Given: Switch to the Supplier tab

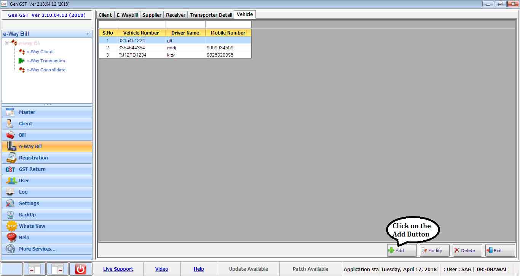Looking at the screenshot, I should 152,15.
